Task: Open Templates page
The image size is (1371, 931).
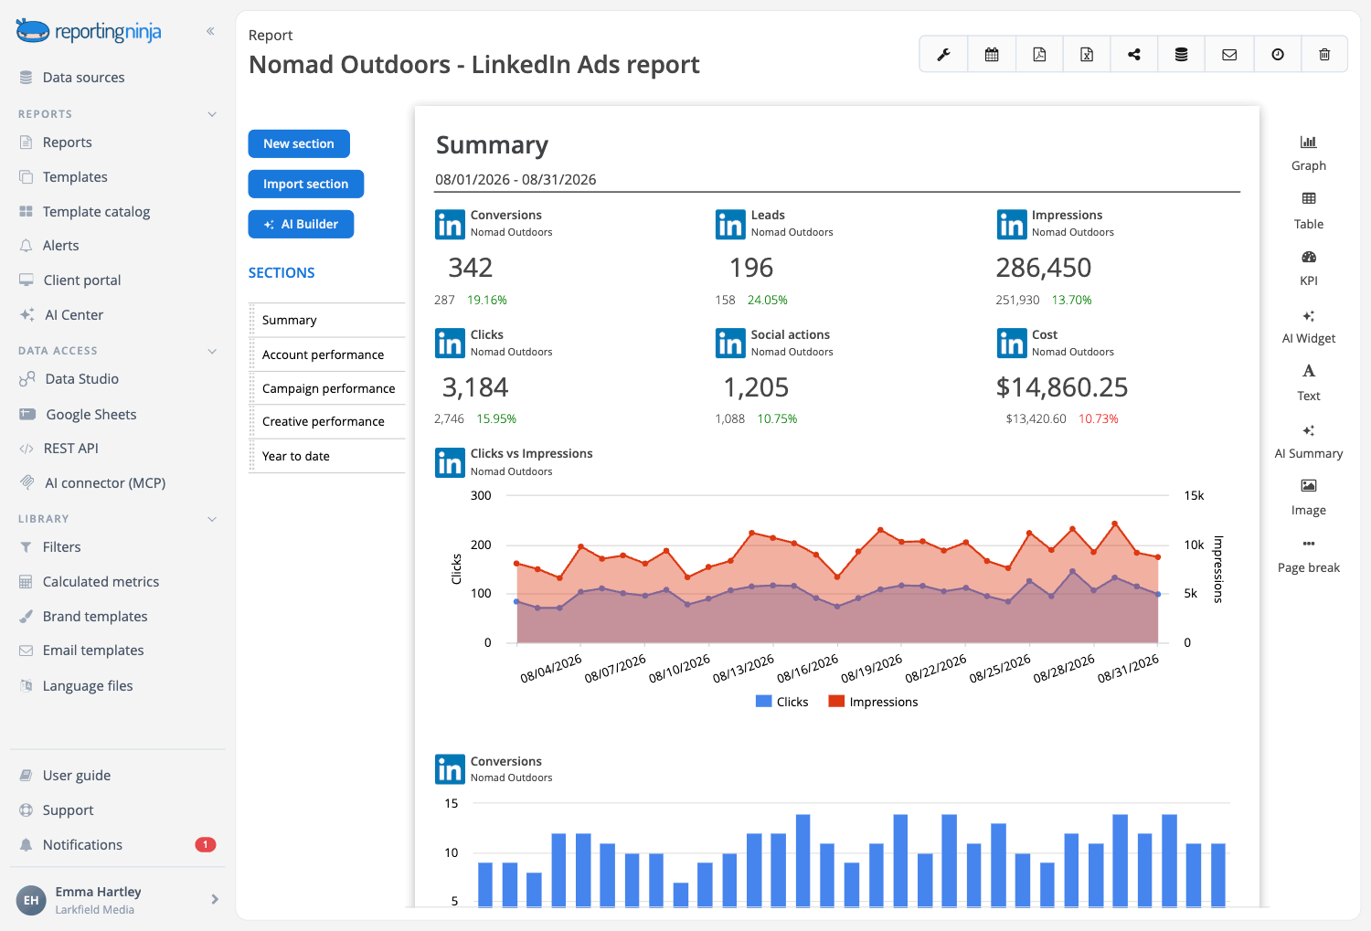Action: point(75,177)
